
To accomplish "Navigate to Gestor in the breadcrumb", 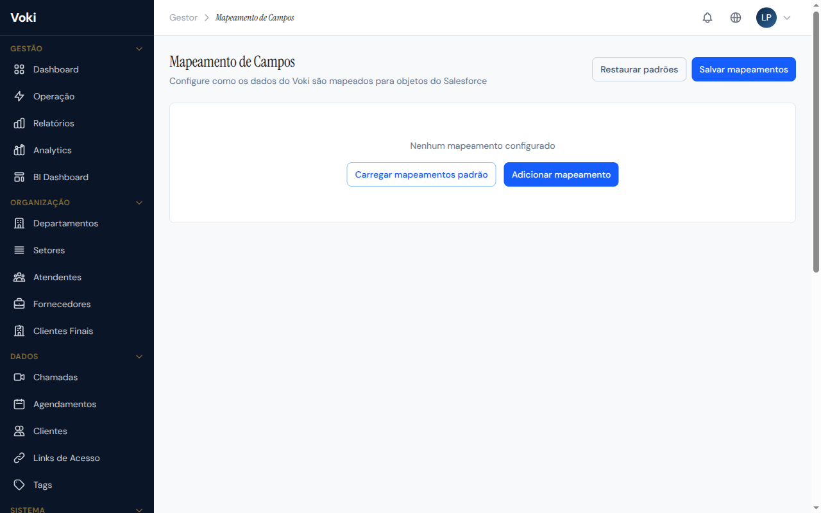I will pyautogui.click(x=183, y=17).
